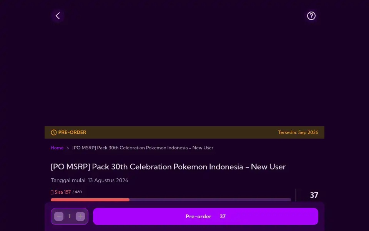Click the '/ 480' total stock text
This screenshot has width=369, height=231.
click(x=77, y=192)
